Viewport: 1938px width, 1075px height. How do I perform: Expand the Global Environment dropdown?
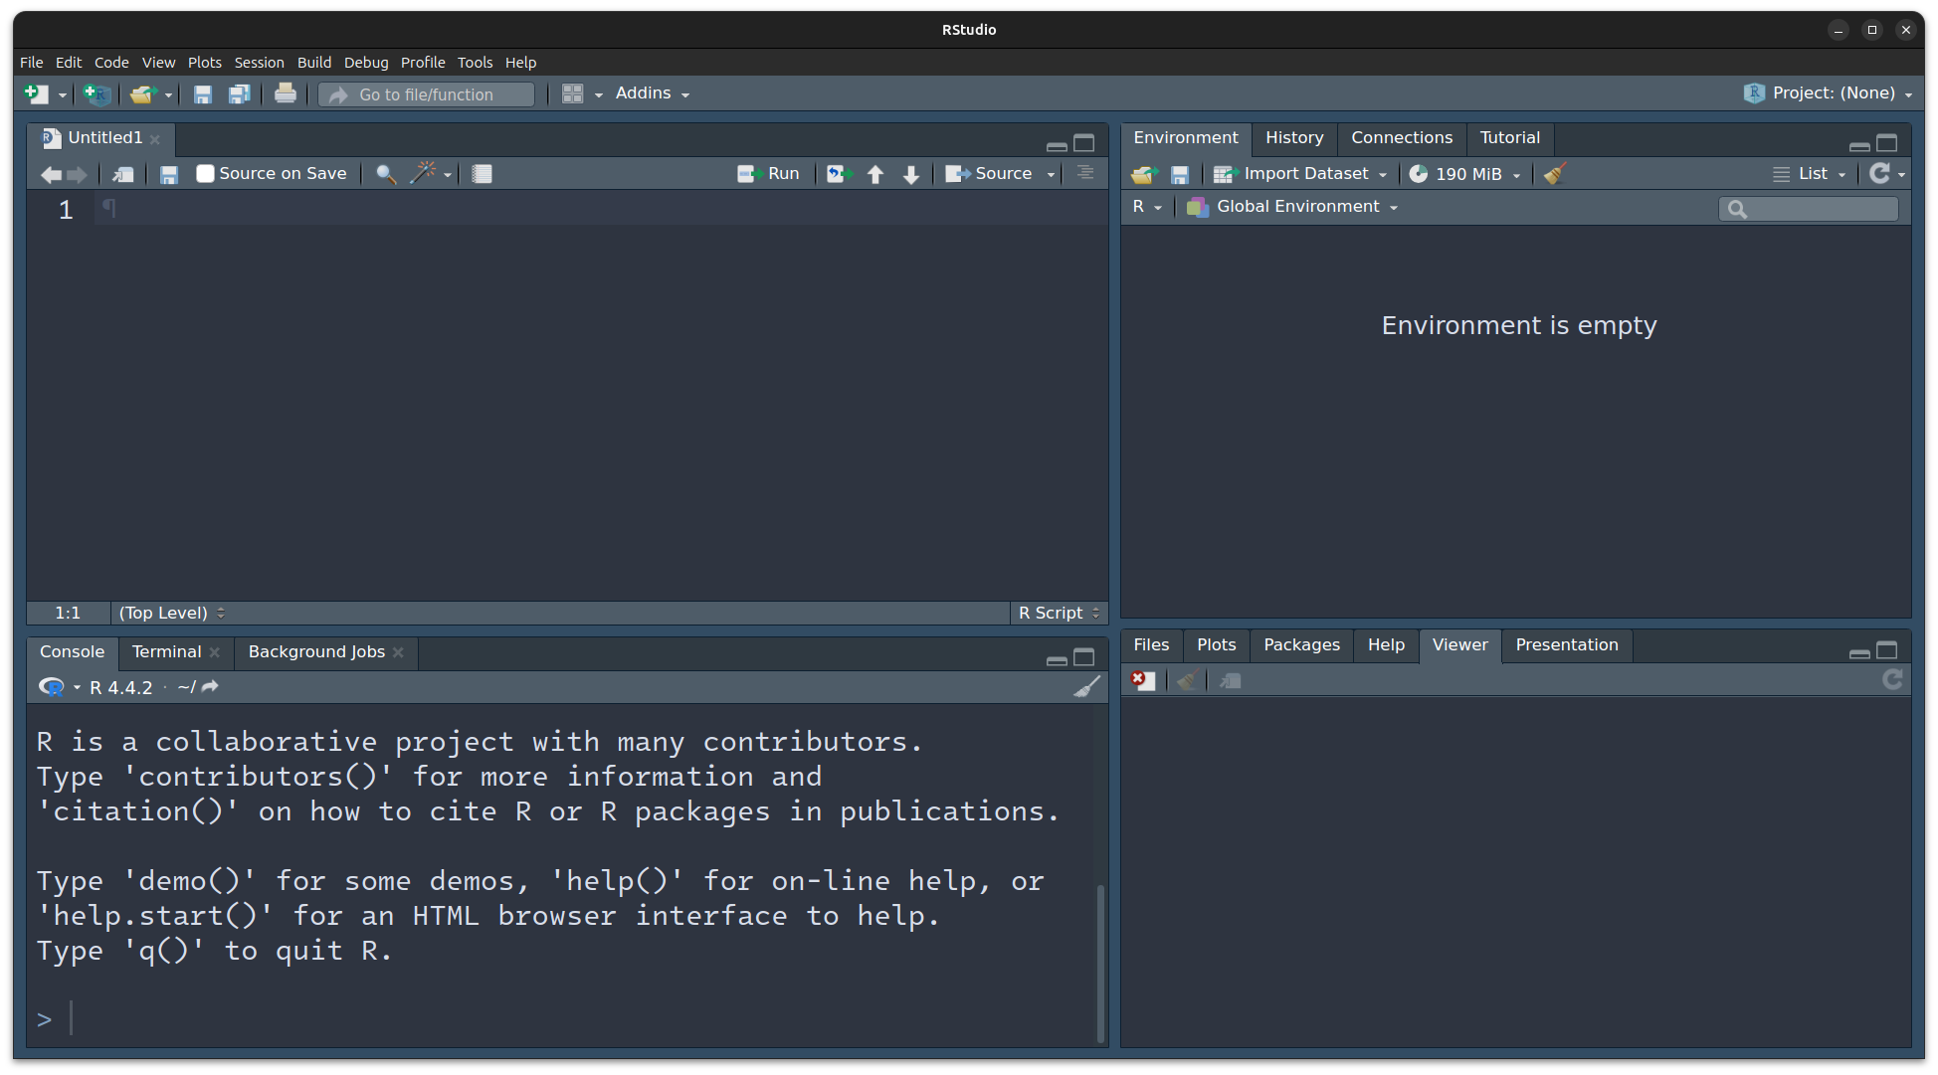(x=1296, y=207)
